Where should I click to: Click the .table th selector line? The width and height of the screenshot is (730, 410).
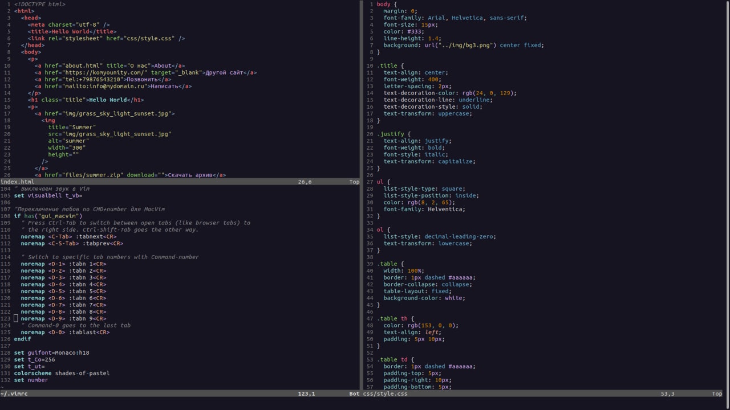tap(395, 318)
